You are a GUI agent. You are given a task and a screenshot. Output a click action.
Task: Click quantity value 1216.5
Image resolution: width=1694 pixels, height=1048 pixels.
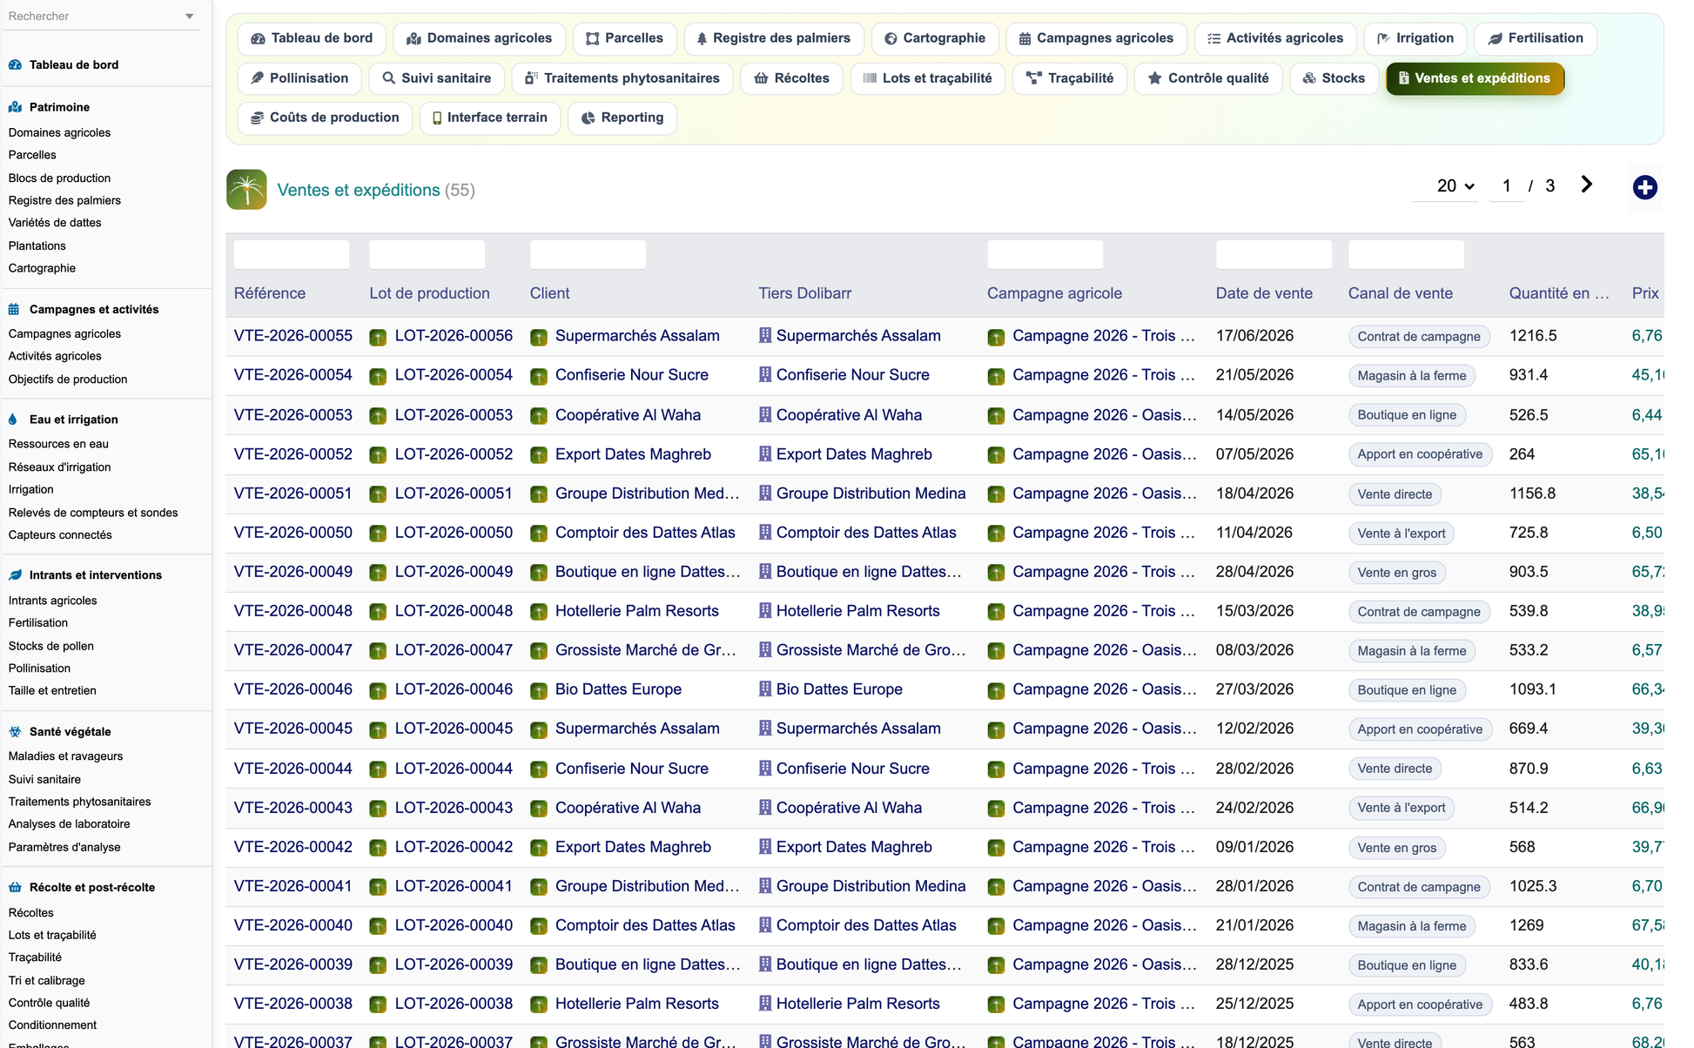pos(1533,336)
